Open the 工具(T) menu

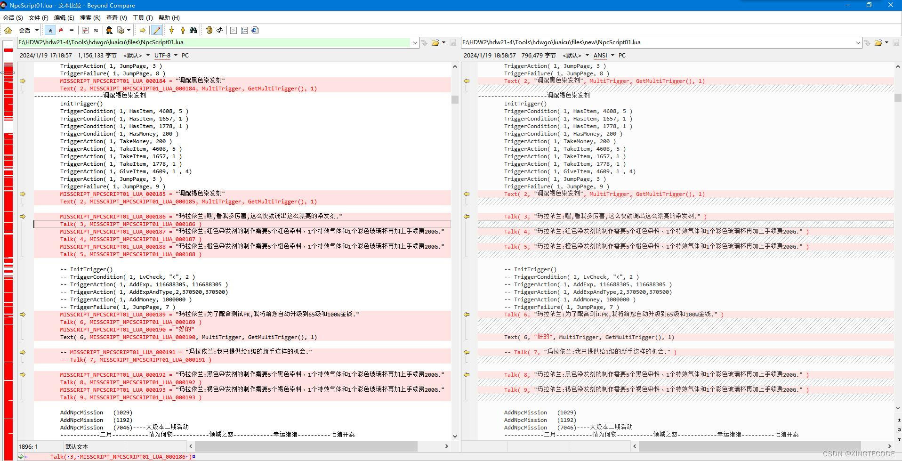tap(143, 17)
